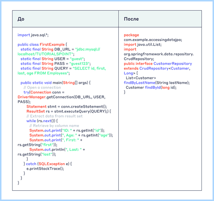
Task: Click the System.out.println ", Last: " line
Action: click(x=57, y=150)
